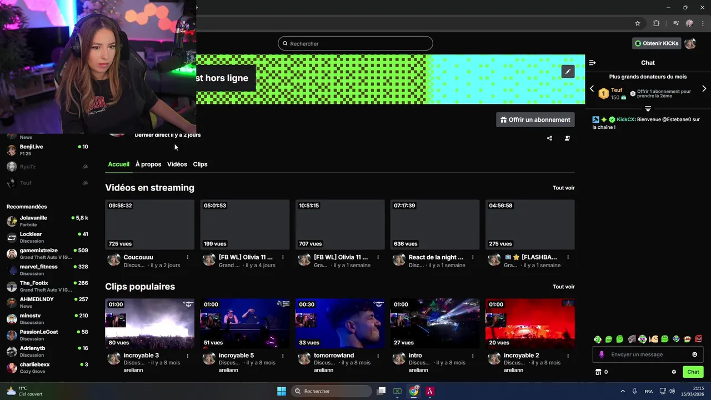Screen dimensions: 711x400
Task: Open Tout voir for Vidéos en streaming
Action: point(563,188)
